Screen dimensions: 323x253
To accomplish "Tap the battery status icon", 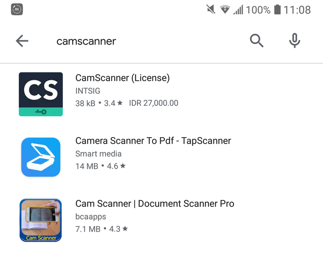I will pos(277,10).
